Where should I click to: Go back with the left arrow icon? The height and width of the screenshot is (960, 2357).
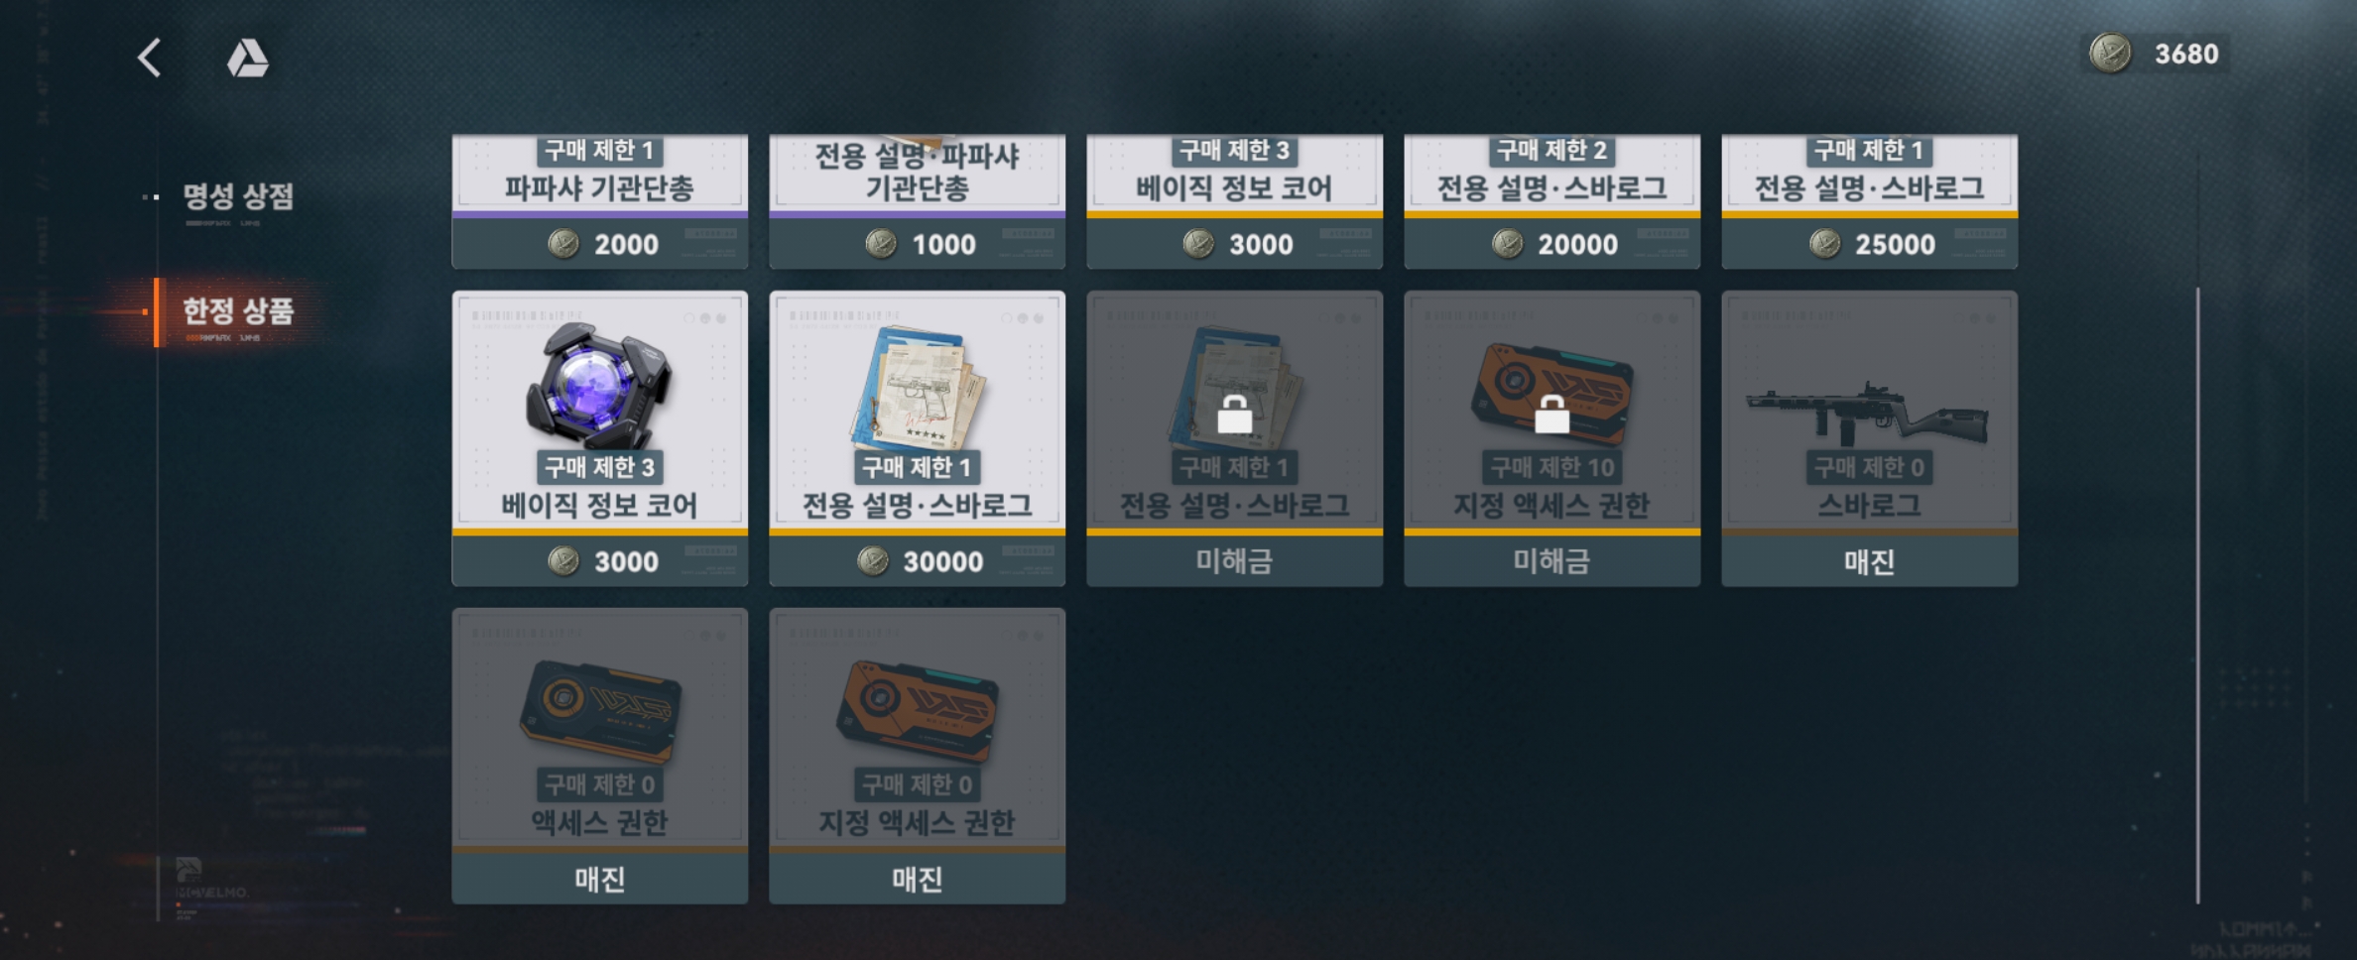pos(150,58)
